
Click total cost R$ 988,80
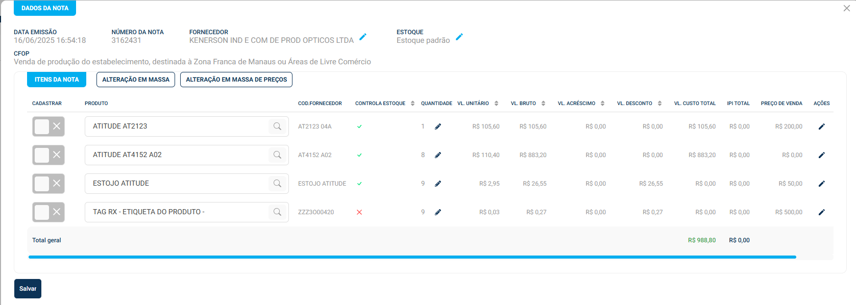point(702,240)
